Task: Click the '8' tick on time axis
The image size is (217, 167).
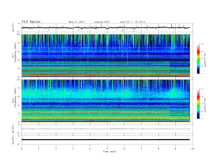Action: pos(158,149)
